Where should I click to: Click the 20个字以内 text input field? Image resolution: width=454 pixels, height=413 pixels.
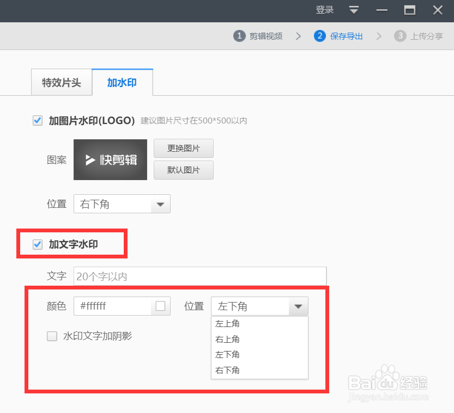[x=200, y=276]
